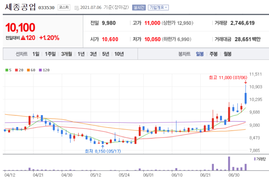Click the 봉차트 section label
Image resolution: width=269 pixels, height=180 pixels.
tap(185, 54)
